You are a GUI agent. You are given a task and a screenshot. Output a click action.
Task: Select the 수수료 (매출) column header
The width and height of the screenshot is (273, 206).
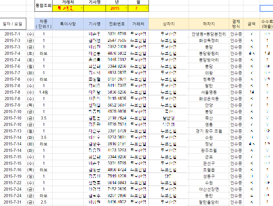click(x=266, y=24)
